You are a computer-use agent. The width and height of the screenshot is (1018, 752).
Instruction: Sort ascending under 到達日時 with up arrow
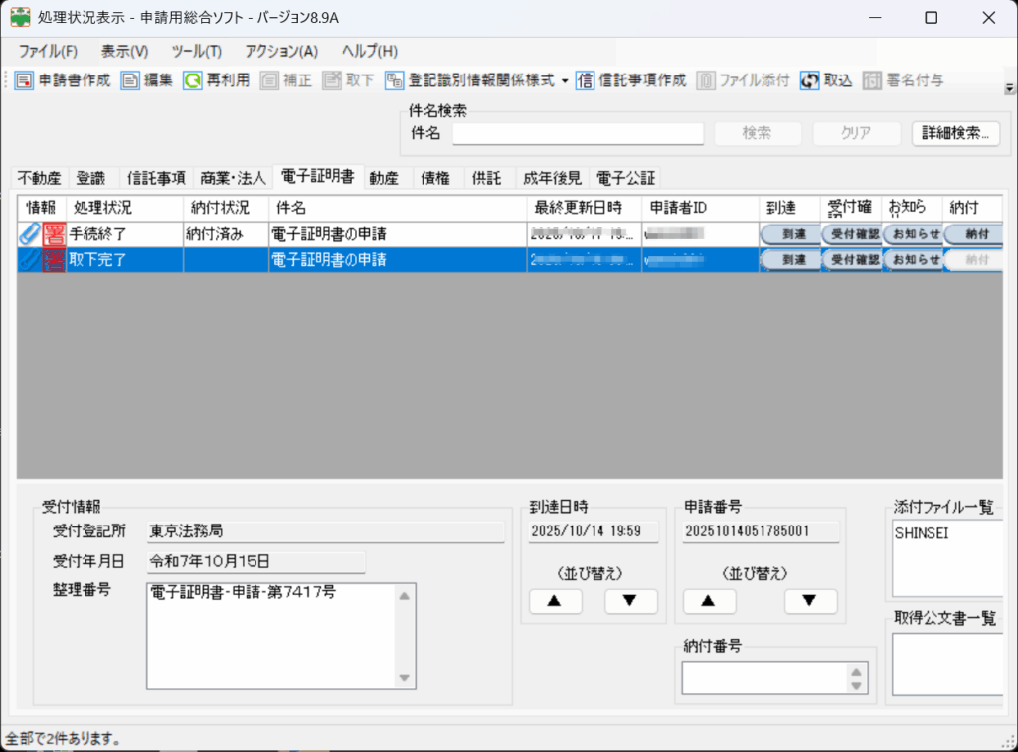[x=555, y=601]
